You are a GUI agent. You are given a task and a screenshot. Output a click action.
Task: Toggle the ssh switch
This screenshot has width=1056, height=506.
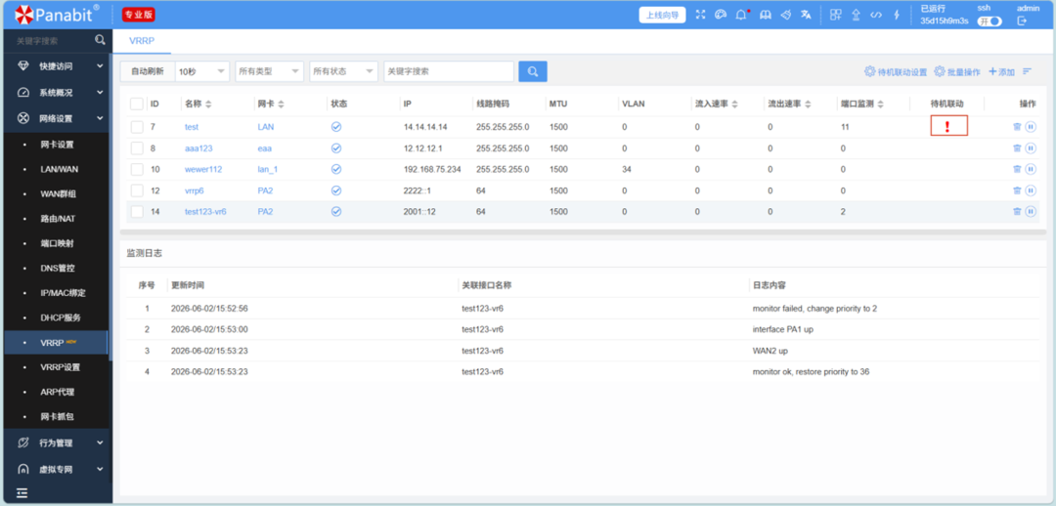(990, 21)
